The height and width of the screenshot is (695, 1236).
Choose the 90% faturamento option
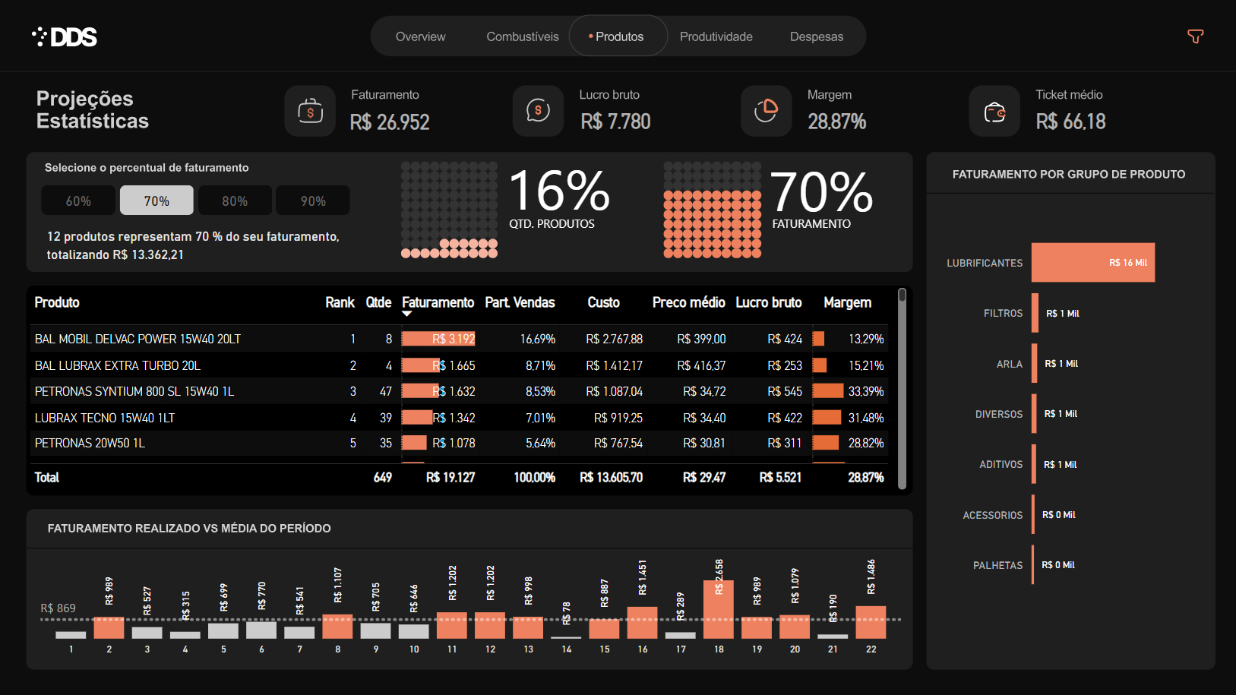click(313, 201)
